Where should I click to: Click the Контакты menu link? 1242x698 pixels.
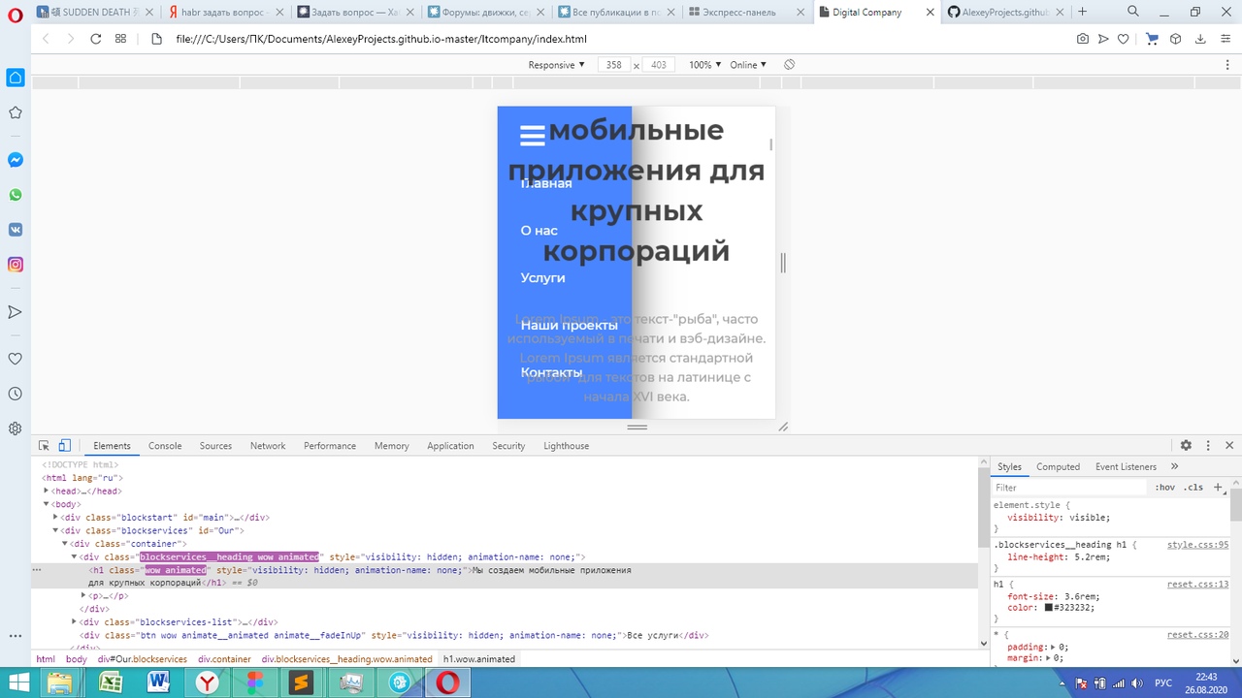point(551,372)
